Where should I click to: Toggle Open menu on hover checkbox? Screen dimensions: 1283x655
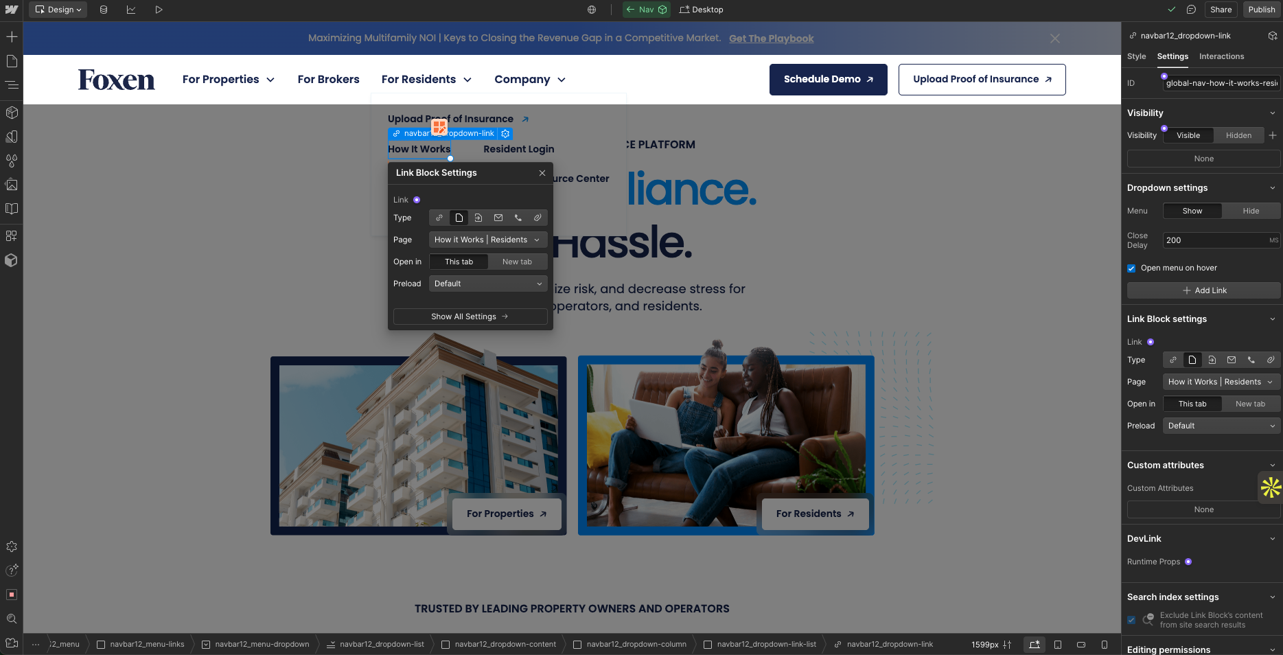tap(1131, 268)
